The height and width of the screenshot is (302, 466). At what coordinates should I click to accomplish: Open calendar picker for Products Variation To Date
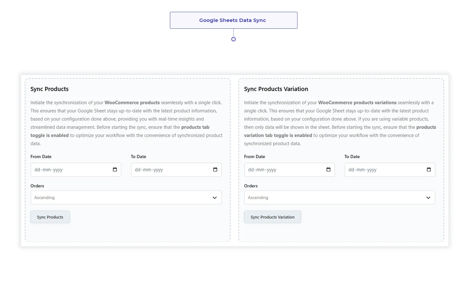tap(428, 170)
